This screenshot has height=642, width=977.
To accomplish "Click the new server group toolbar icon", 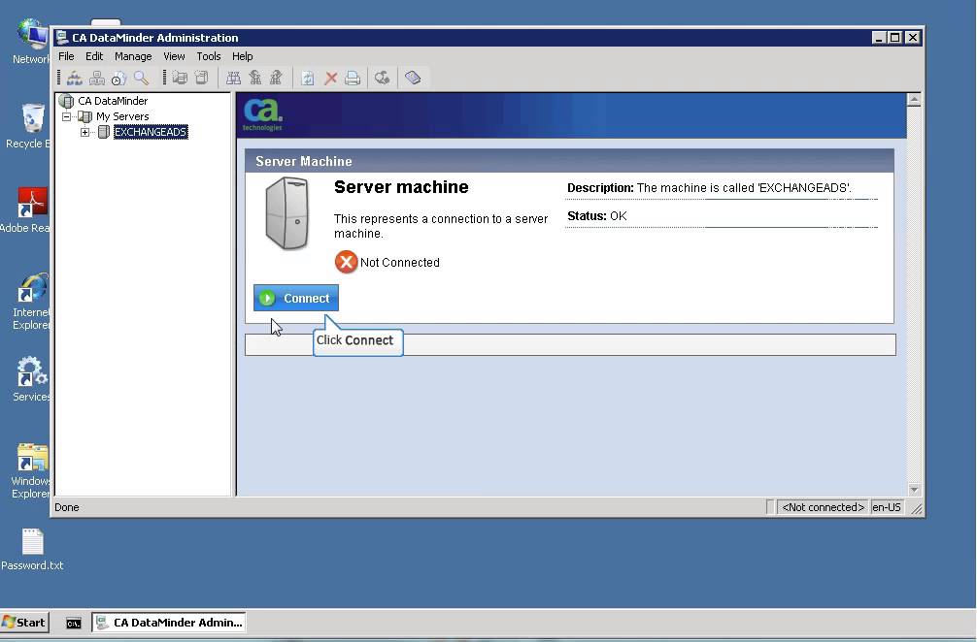I will [x=180, y=78].
